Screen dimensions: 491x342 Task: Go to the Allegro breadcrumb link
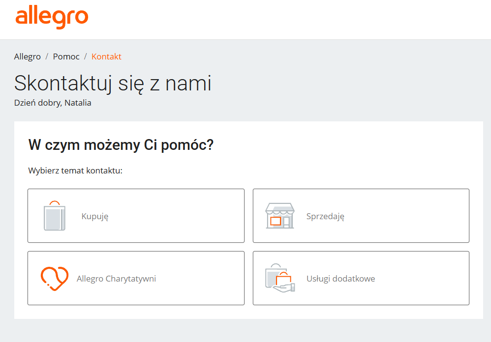coord(27,57)
